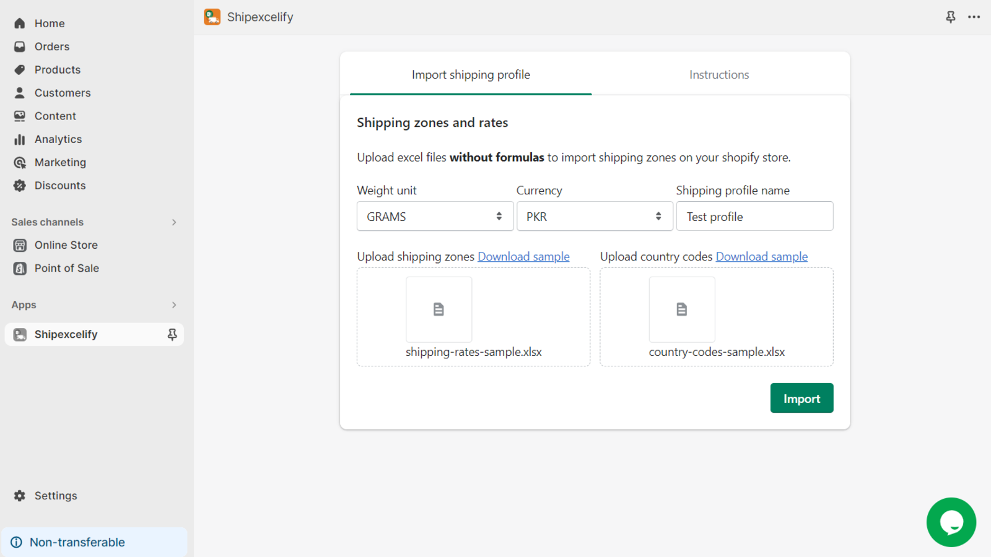Click the Products tag icon
This screenshot has height=557, width=991.
(20, 70)
